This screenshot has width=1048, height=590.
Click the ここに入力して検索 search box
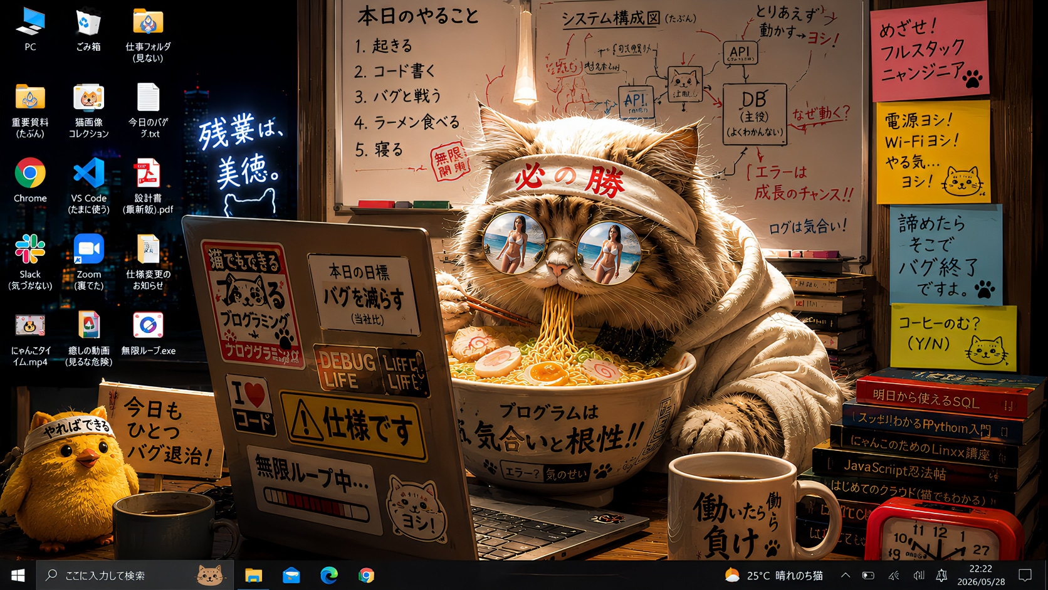[x=135, y=575]
